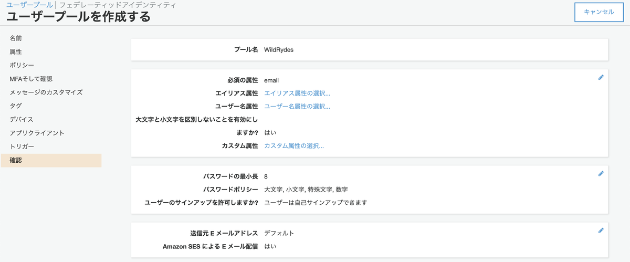630x262 pixels.
Task: Open the エイリアス属性の選択... link
Action: pyautogui.click(x=297, y=93)
